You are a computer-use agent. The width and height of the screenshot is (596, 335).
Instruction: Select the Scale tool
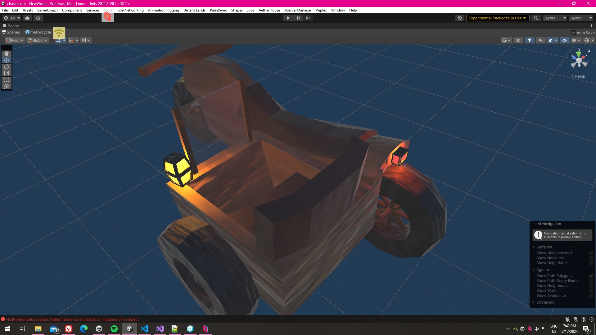[7, 73]
